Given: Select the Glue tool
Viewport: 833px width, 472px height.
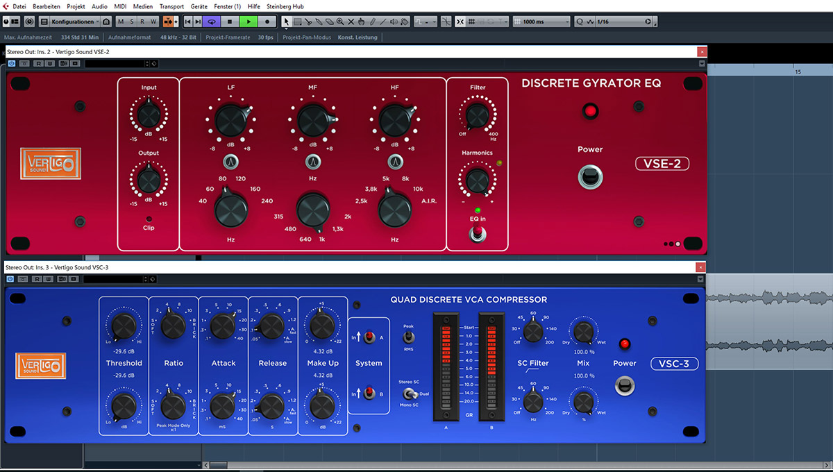Looking at the screenshot, I should [319, 22].
